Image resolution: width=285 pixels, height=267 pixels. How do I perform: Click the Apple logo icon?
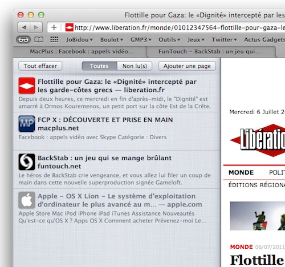tap(27, 200)
